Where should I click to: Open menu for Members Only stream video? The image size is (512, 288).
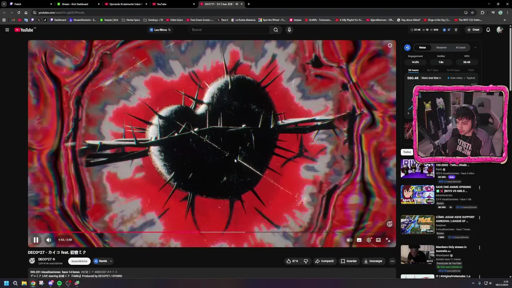tap(480, 248)
